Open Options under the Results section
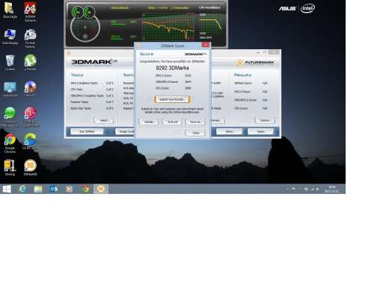 click(x=265, y=120)
